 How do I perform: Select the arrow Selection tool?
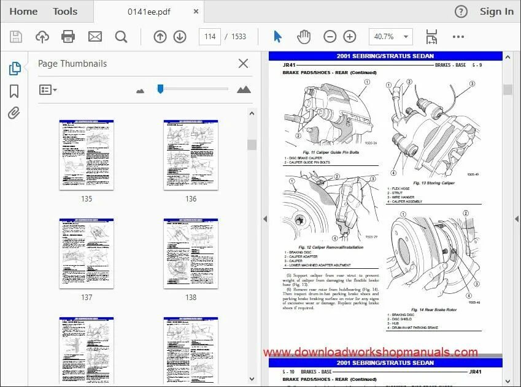[x=277, y=37]
